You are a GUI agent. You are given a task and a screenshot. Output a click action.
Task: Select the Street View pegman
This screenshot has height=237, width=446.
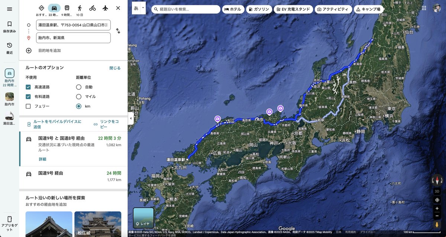coord(437,225)
